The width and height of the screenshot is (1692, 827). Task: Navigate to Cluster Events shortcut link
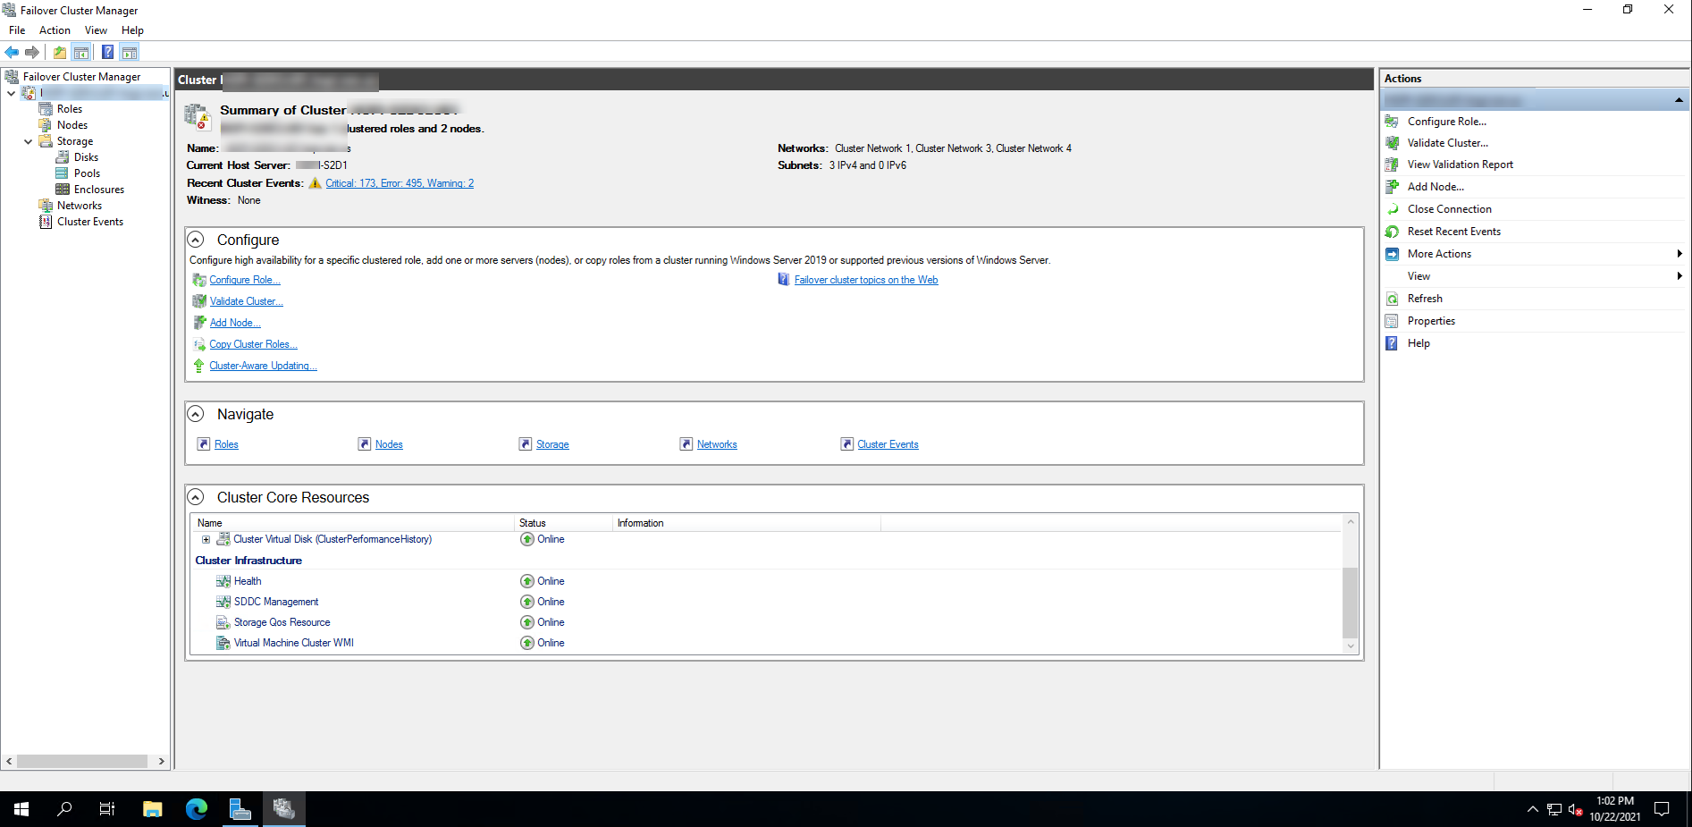[888, 444]
